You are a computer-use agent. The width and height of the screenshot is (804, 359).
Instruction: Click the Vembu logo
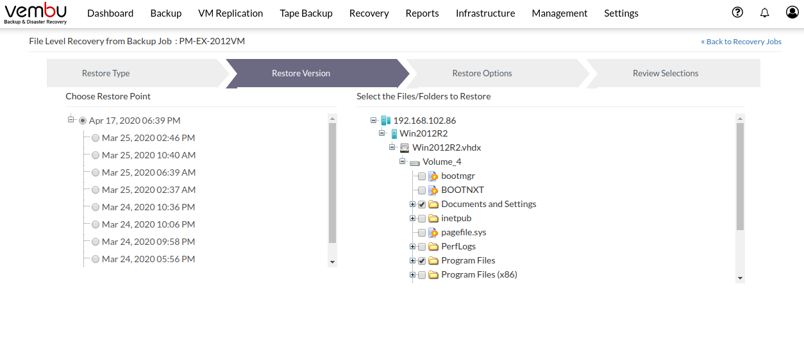(x=35, y=13)
